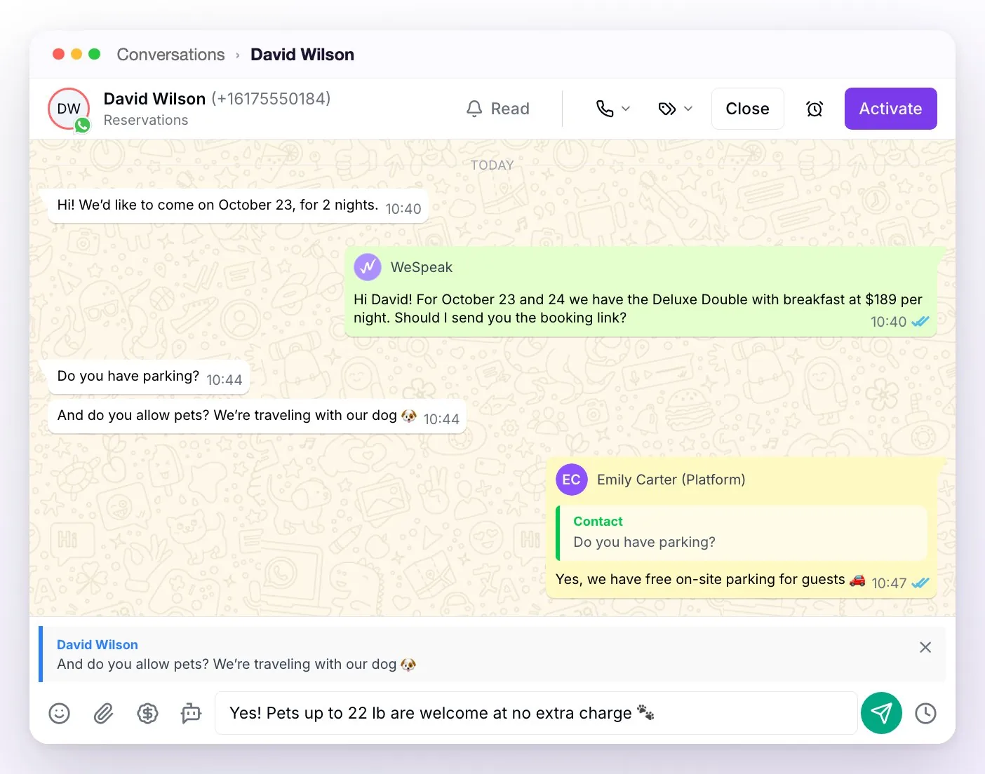Screen dimensions: 985x774
Task: Click the WeSpeak bot avatar
Action: click(x=368, y=267)
